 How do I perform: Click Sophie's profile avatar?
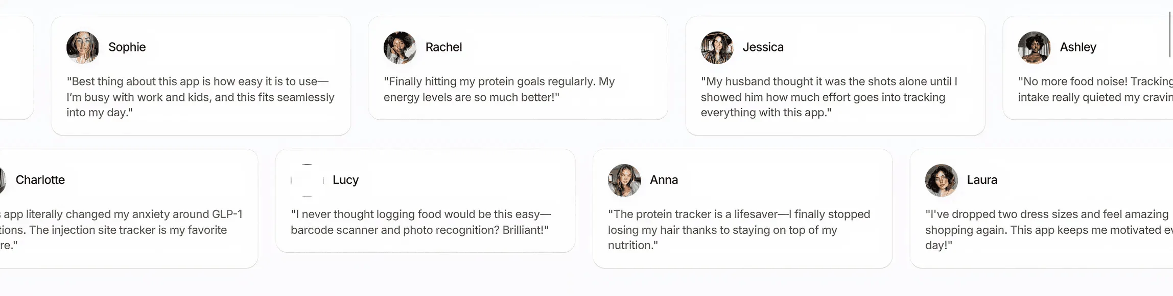83,47
